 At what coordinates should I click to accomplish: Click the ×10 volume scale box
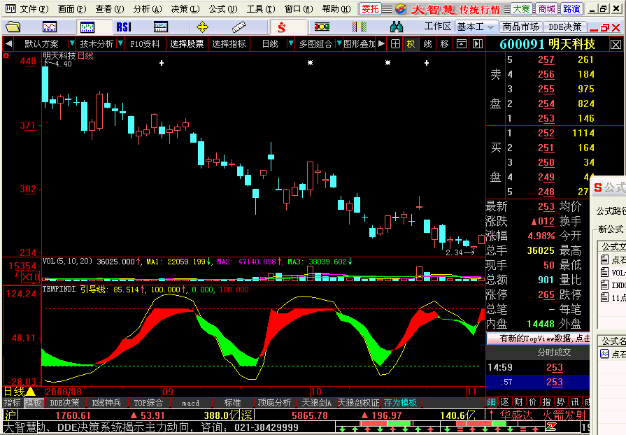coord(30,277)
